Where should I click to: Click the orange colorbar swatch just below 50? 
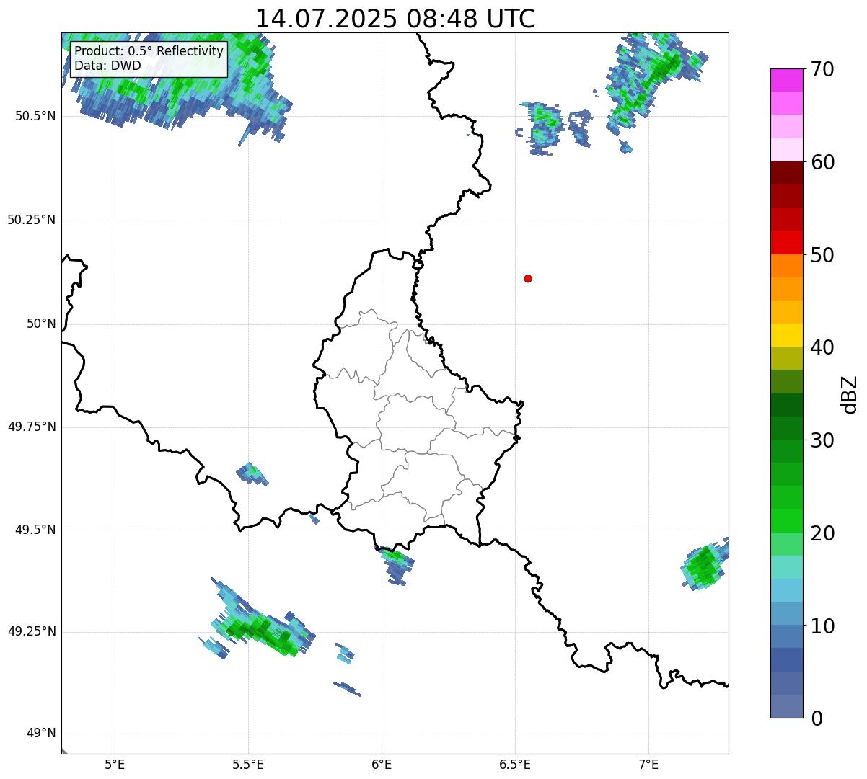[787, 266]
